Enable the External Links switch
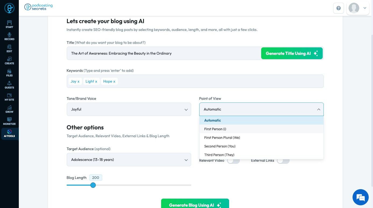The width and height of the screenshot is (373, 208). [x=283, y=161]
